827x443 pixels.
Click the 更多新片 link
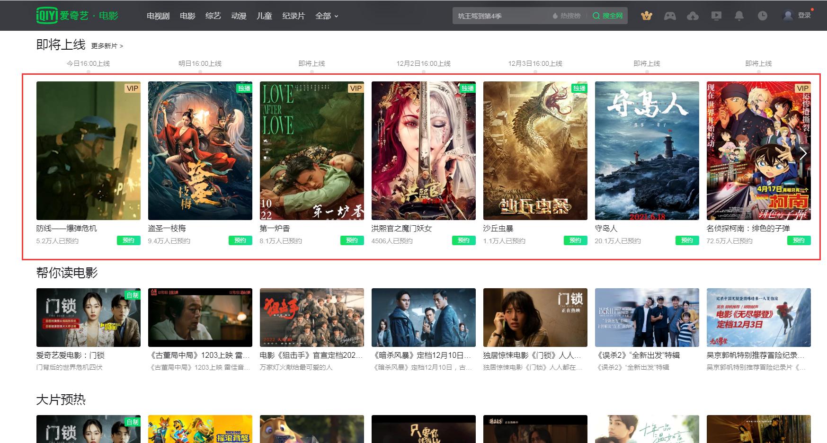(107, 46)
